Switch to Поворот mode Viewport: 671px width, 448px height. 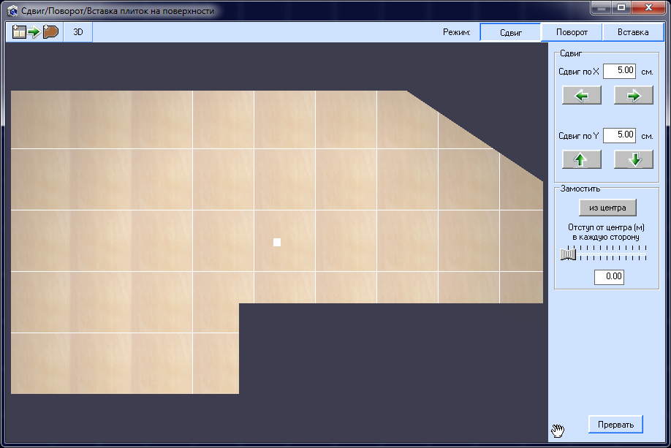[x=571, y=32]
